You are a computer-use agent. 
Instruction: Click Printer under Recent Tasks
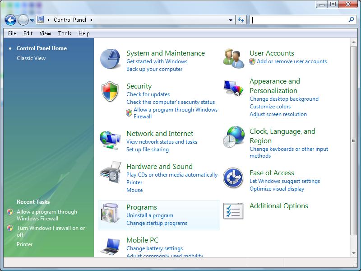(x=24, y=244)
